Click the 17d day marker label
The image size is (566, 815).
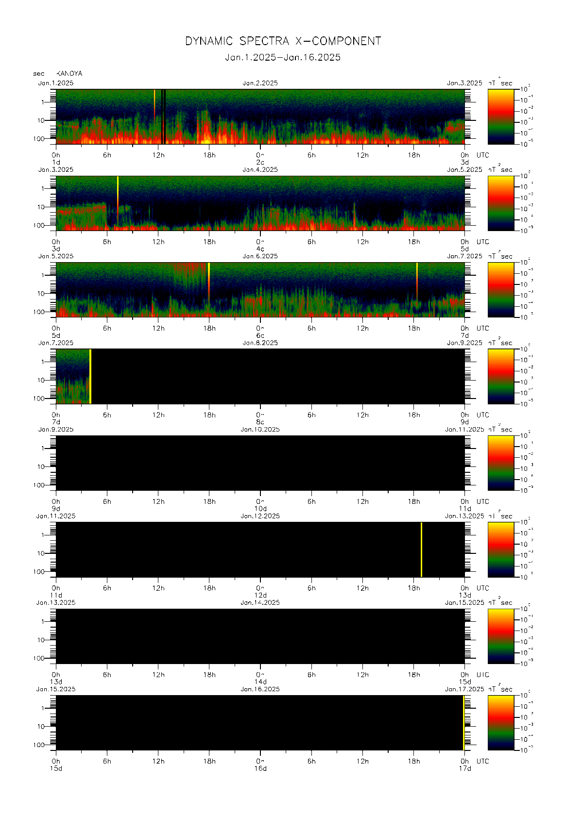point(465,768)
